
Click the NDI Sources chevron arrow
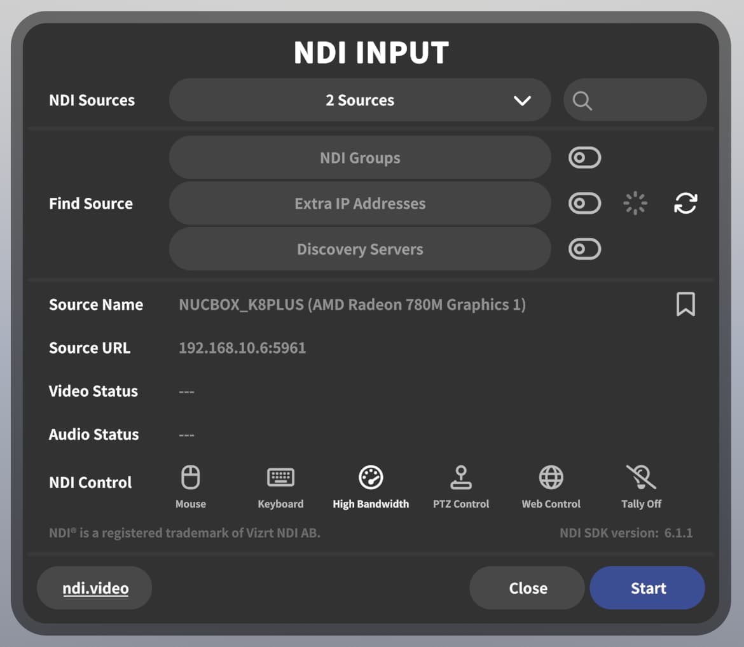point(522,101)
